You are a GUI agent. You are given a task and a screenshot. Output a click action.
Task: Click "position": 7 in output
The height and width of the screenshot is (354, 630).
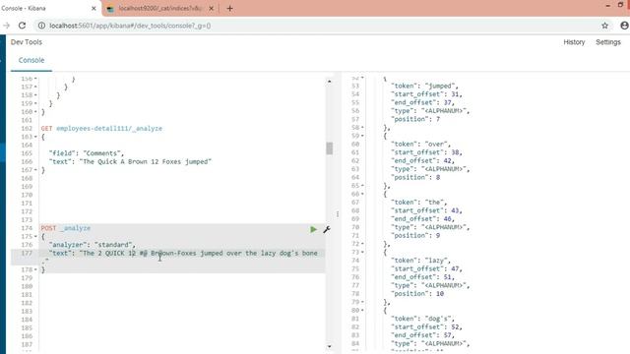click(415, 119)
